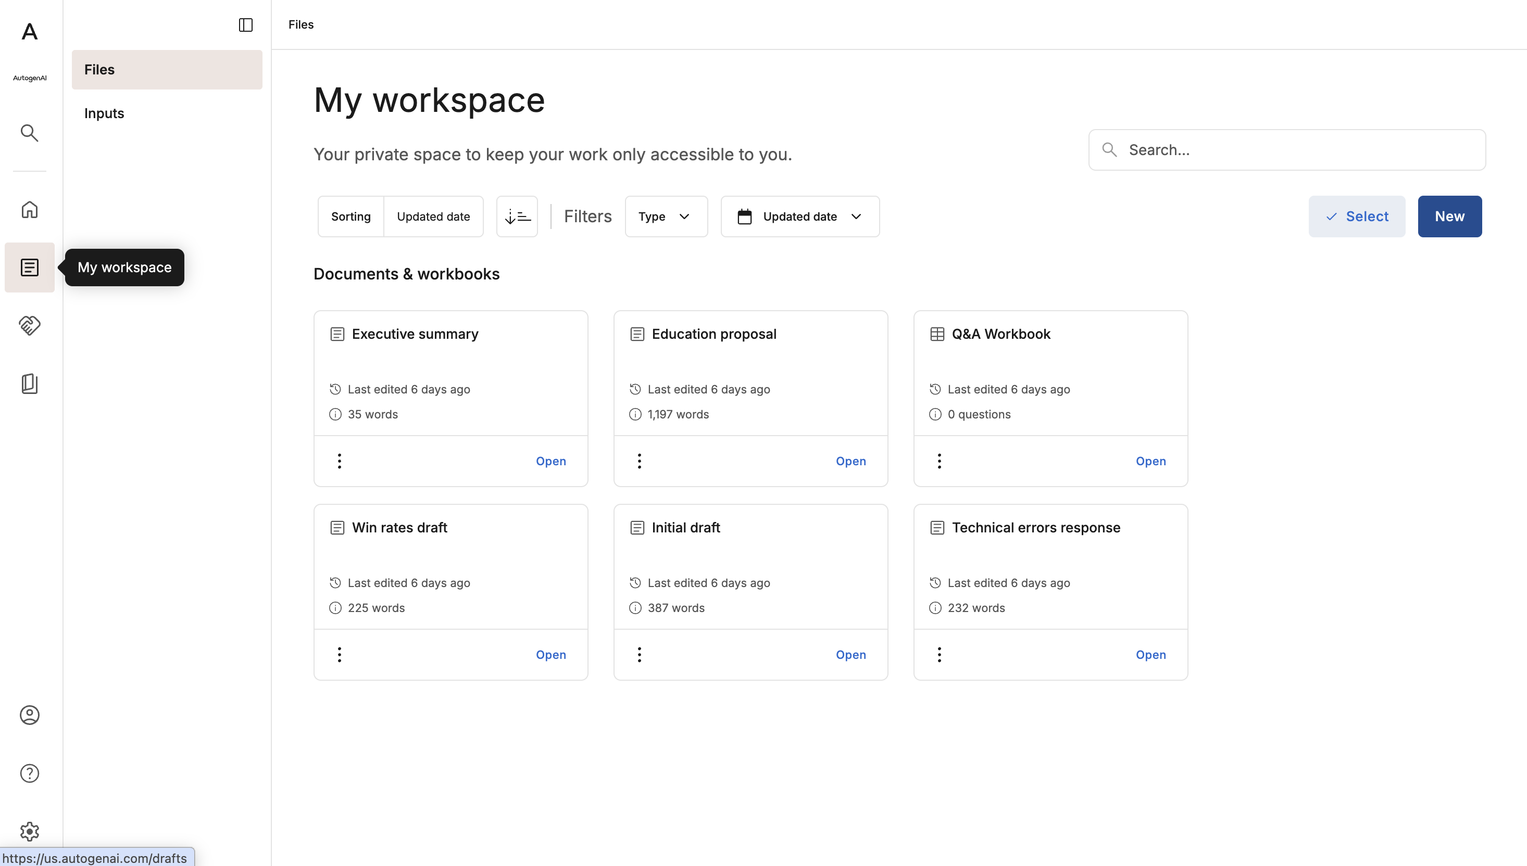Viewport: 1527px width, 866px height.
Task: Click the Q&A Workbook card title
Action: (1001, 334)
